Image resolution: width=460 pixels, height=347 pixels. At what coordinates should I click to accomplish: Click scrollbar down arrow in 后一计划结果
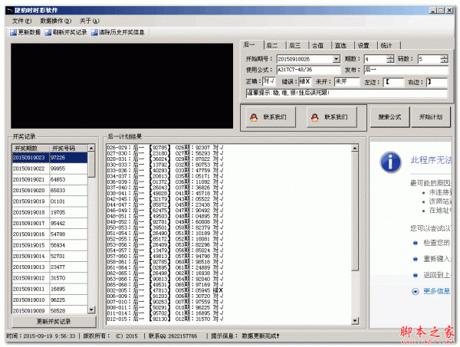pos(355,321)
